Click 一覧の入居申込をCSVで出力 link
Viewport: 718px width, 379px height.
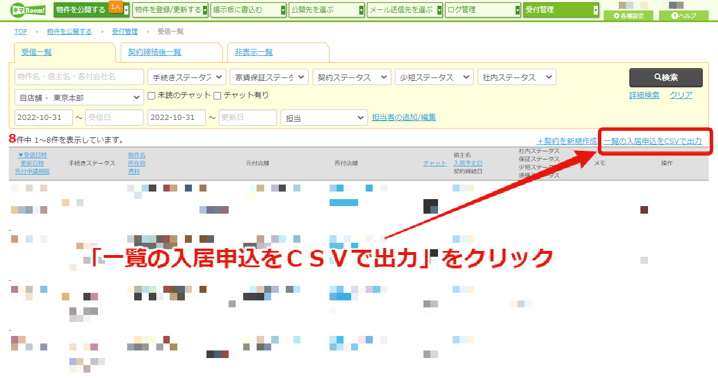[x=653, y=141]
